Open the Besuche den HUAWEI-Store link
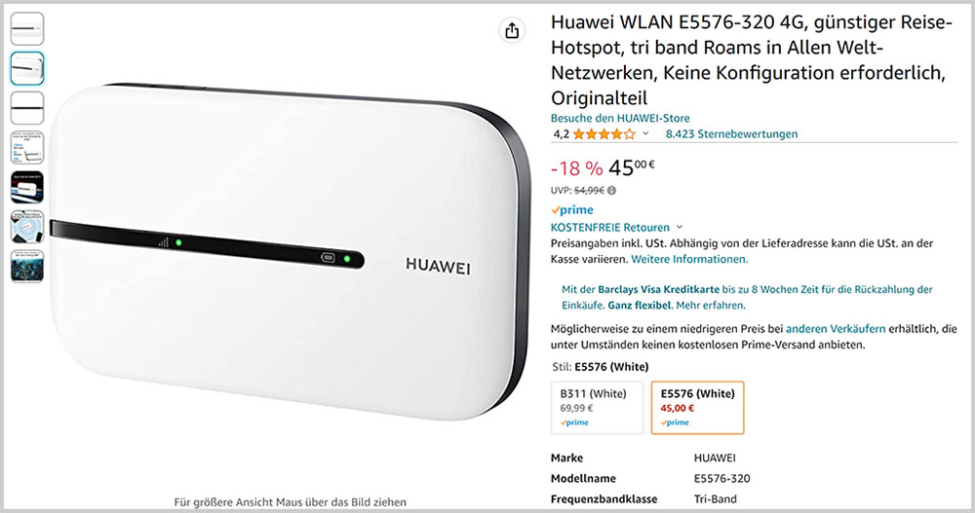Screen dimensions: 975x513 (620, 118)
